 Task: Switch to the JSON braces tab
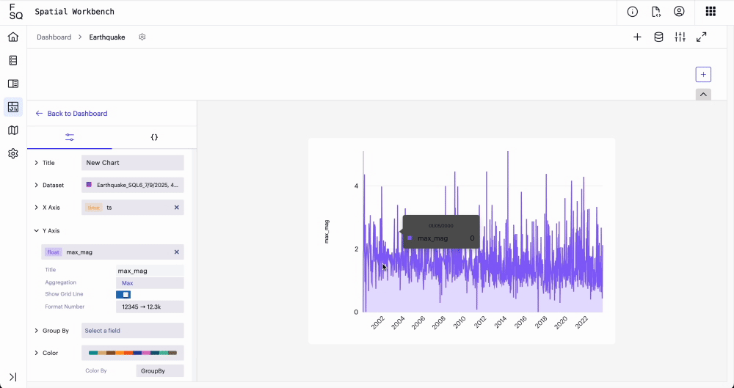tap(154, 137)
